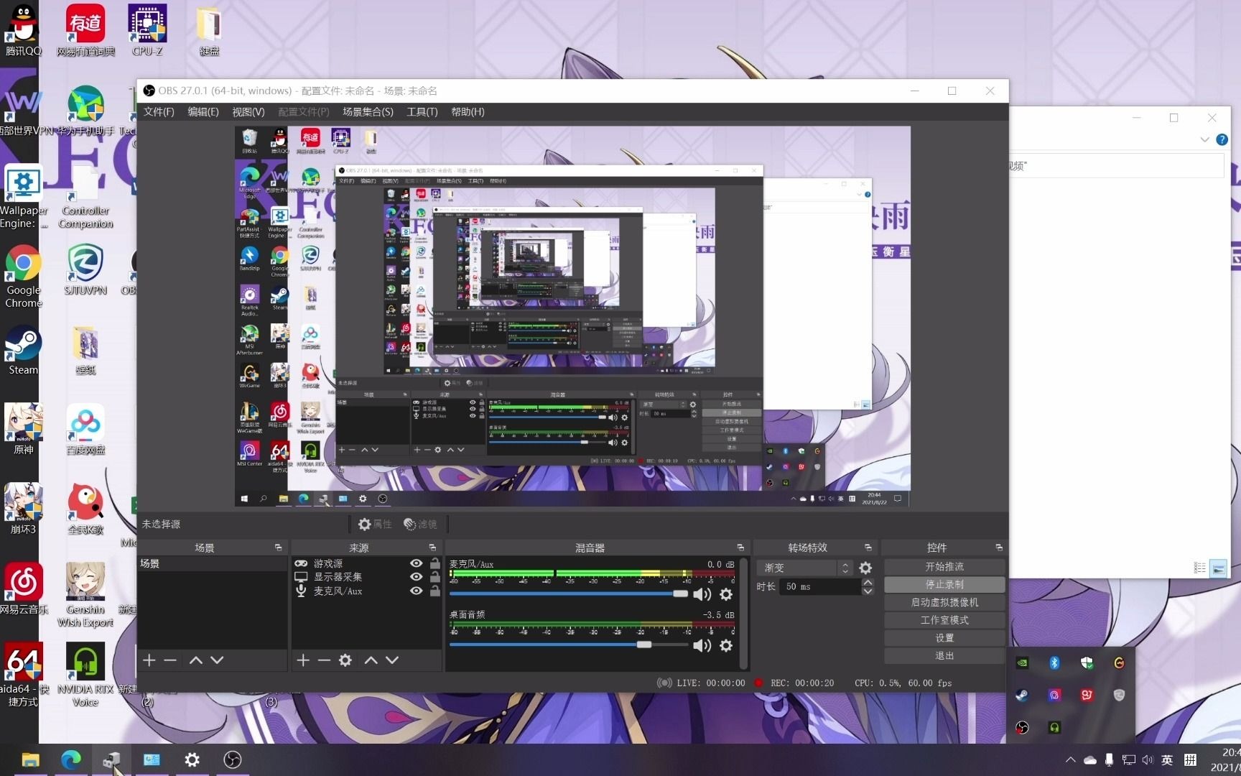Toggle 工作室模式 studio mode
This screenshot has width=1241, height=776.
[x=944, y=620]
